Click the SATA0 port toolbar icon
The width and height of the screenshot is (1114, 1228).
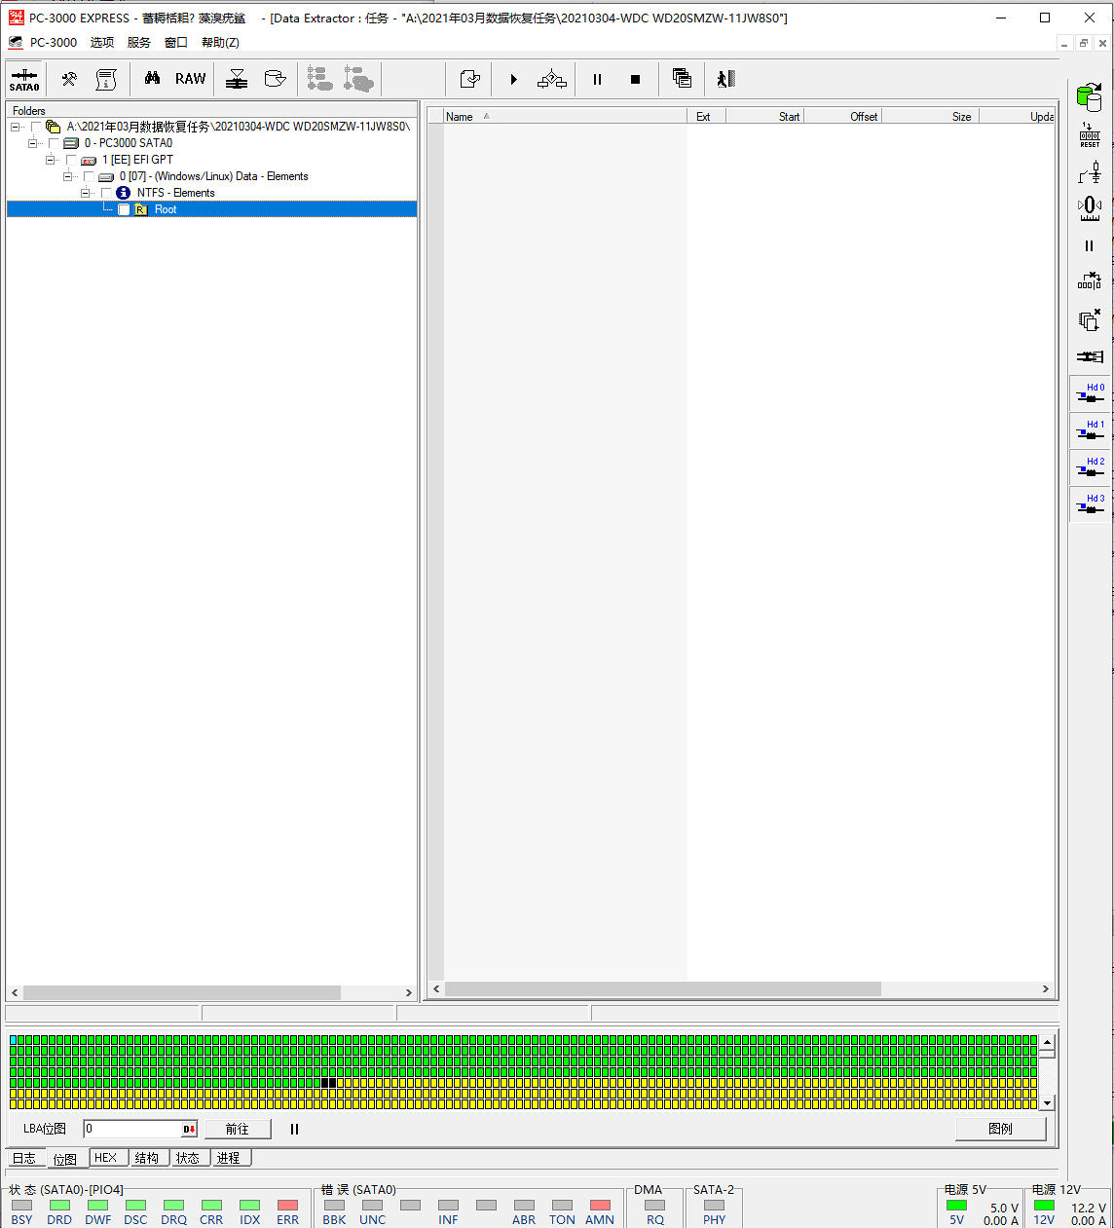pyautogui.click(x=24, y=79)
